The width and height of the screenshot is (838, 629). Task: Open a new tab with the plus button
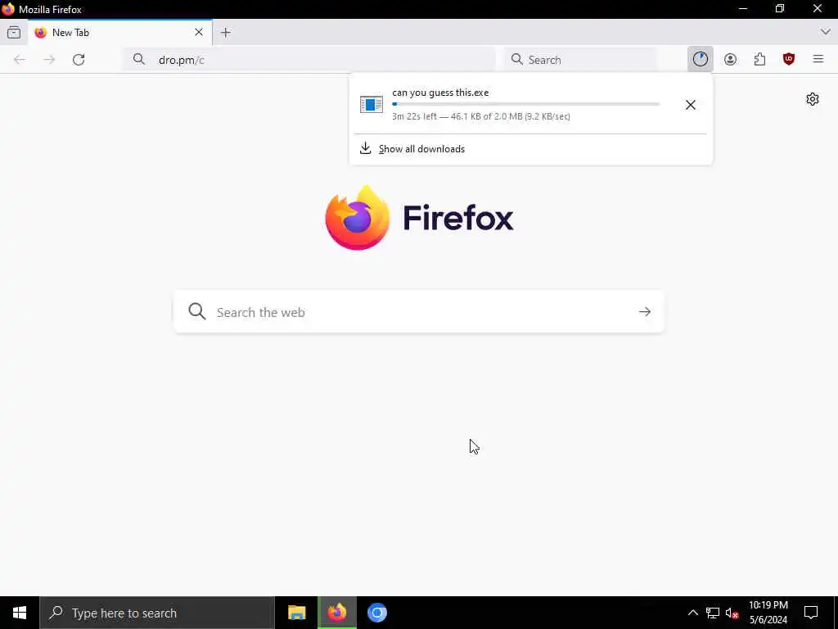[226, 33]
